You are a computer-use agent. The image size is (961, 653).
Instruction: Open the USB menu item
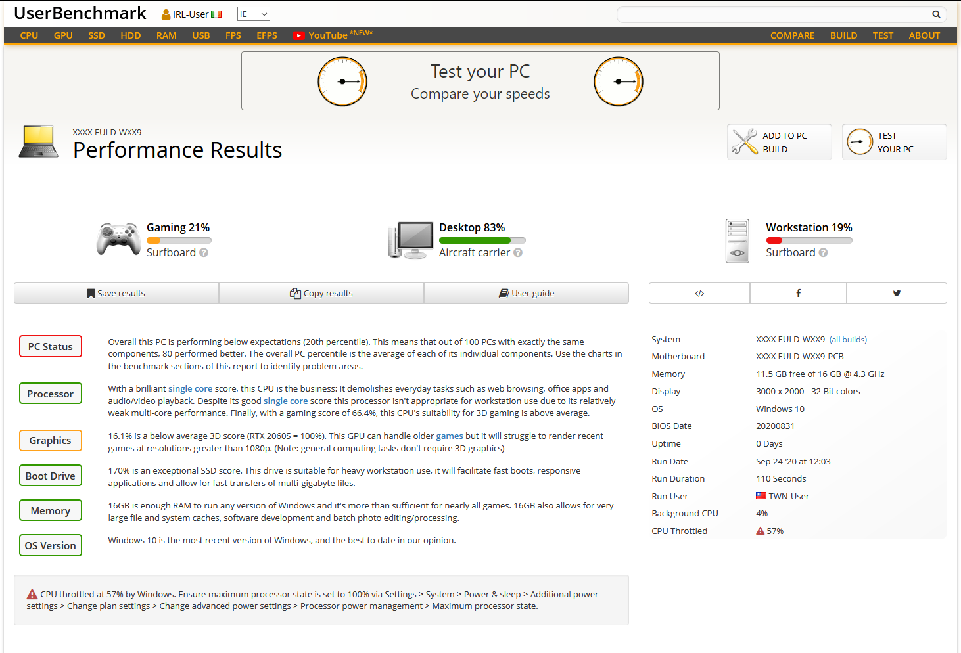point(201,35)
